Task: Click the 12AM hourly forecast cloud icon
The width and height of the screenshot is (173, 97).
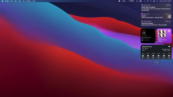Action: (164, 56)
